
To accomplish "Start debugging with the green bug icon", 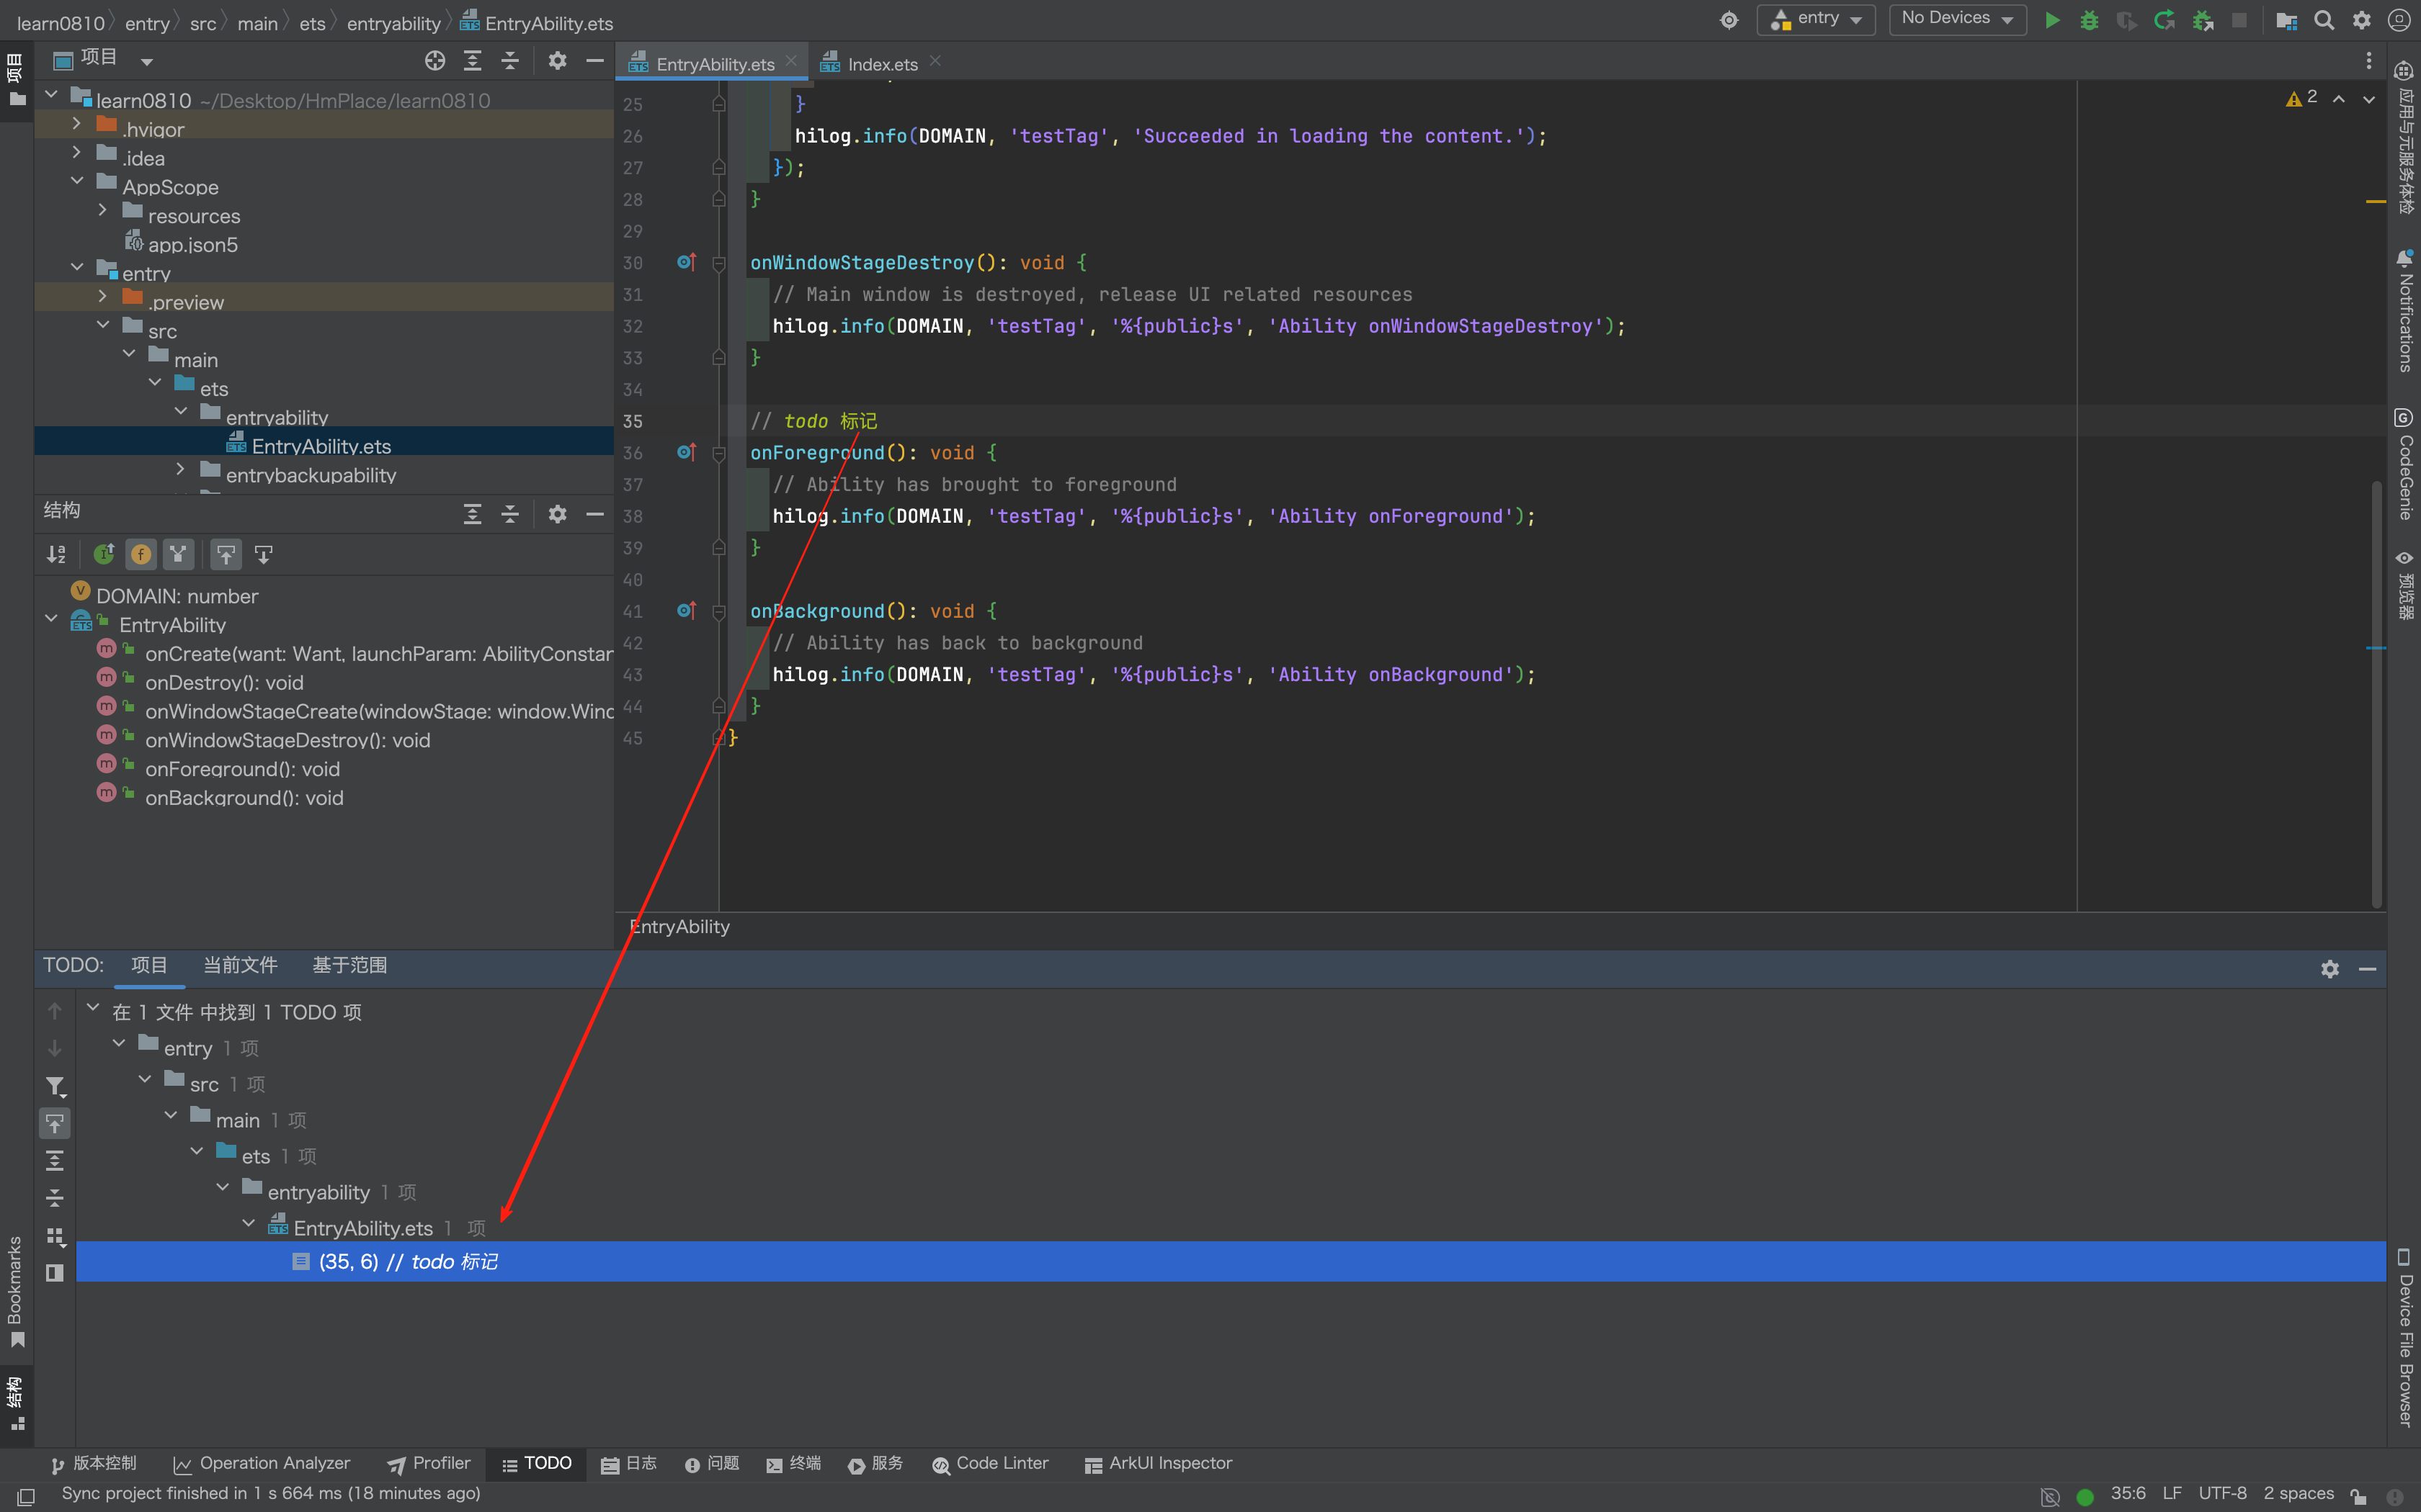I will [2089, 20].
